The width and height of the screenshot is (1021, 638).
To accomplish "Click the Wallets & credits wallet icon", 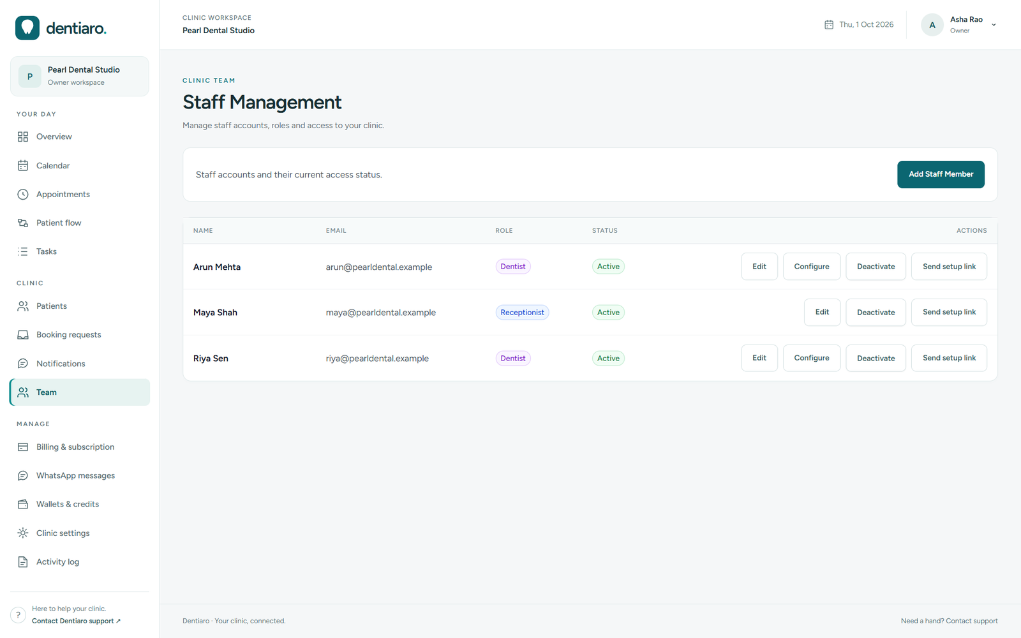I will [23, 504].
